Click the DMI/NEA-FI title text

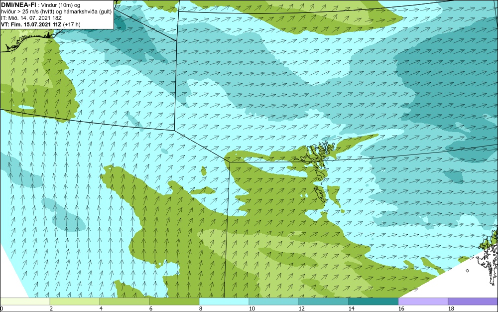tap(18, 5)
